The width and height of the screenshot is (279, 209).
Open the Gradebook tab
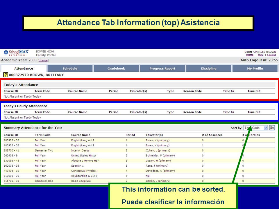pos(116,69)
